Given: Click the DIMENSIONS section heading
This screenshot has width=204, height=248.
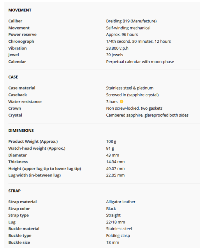Looking at the screenshot, I should coord(21,130).
